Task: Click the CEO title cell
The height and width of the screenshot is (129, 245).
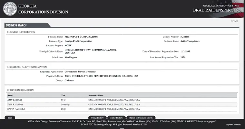Action: (x=63, y=109)
